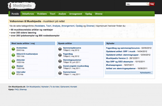This screenshot has height=106, width=162.
Task: Open the Sammenspilsnumre article link
Action: pos(72,48)
